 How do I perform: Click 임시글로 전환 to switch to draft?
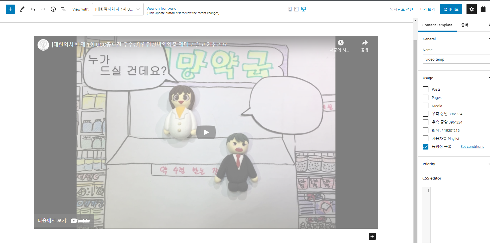tap(401, 9)
